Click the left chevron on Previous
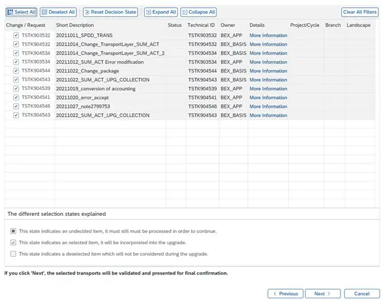Image resolution: width=382 pixels, height=300 pixels. [x=275, y=293]
